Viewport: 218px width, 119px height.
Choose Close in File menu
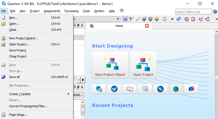[x=36, y=30]
